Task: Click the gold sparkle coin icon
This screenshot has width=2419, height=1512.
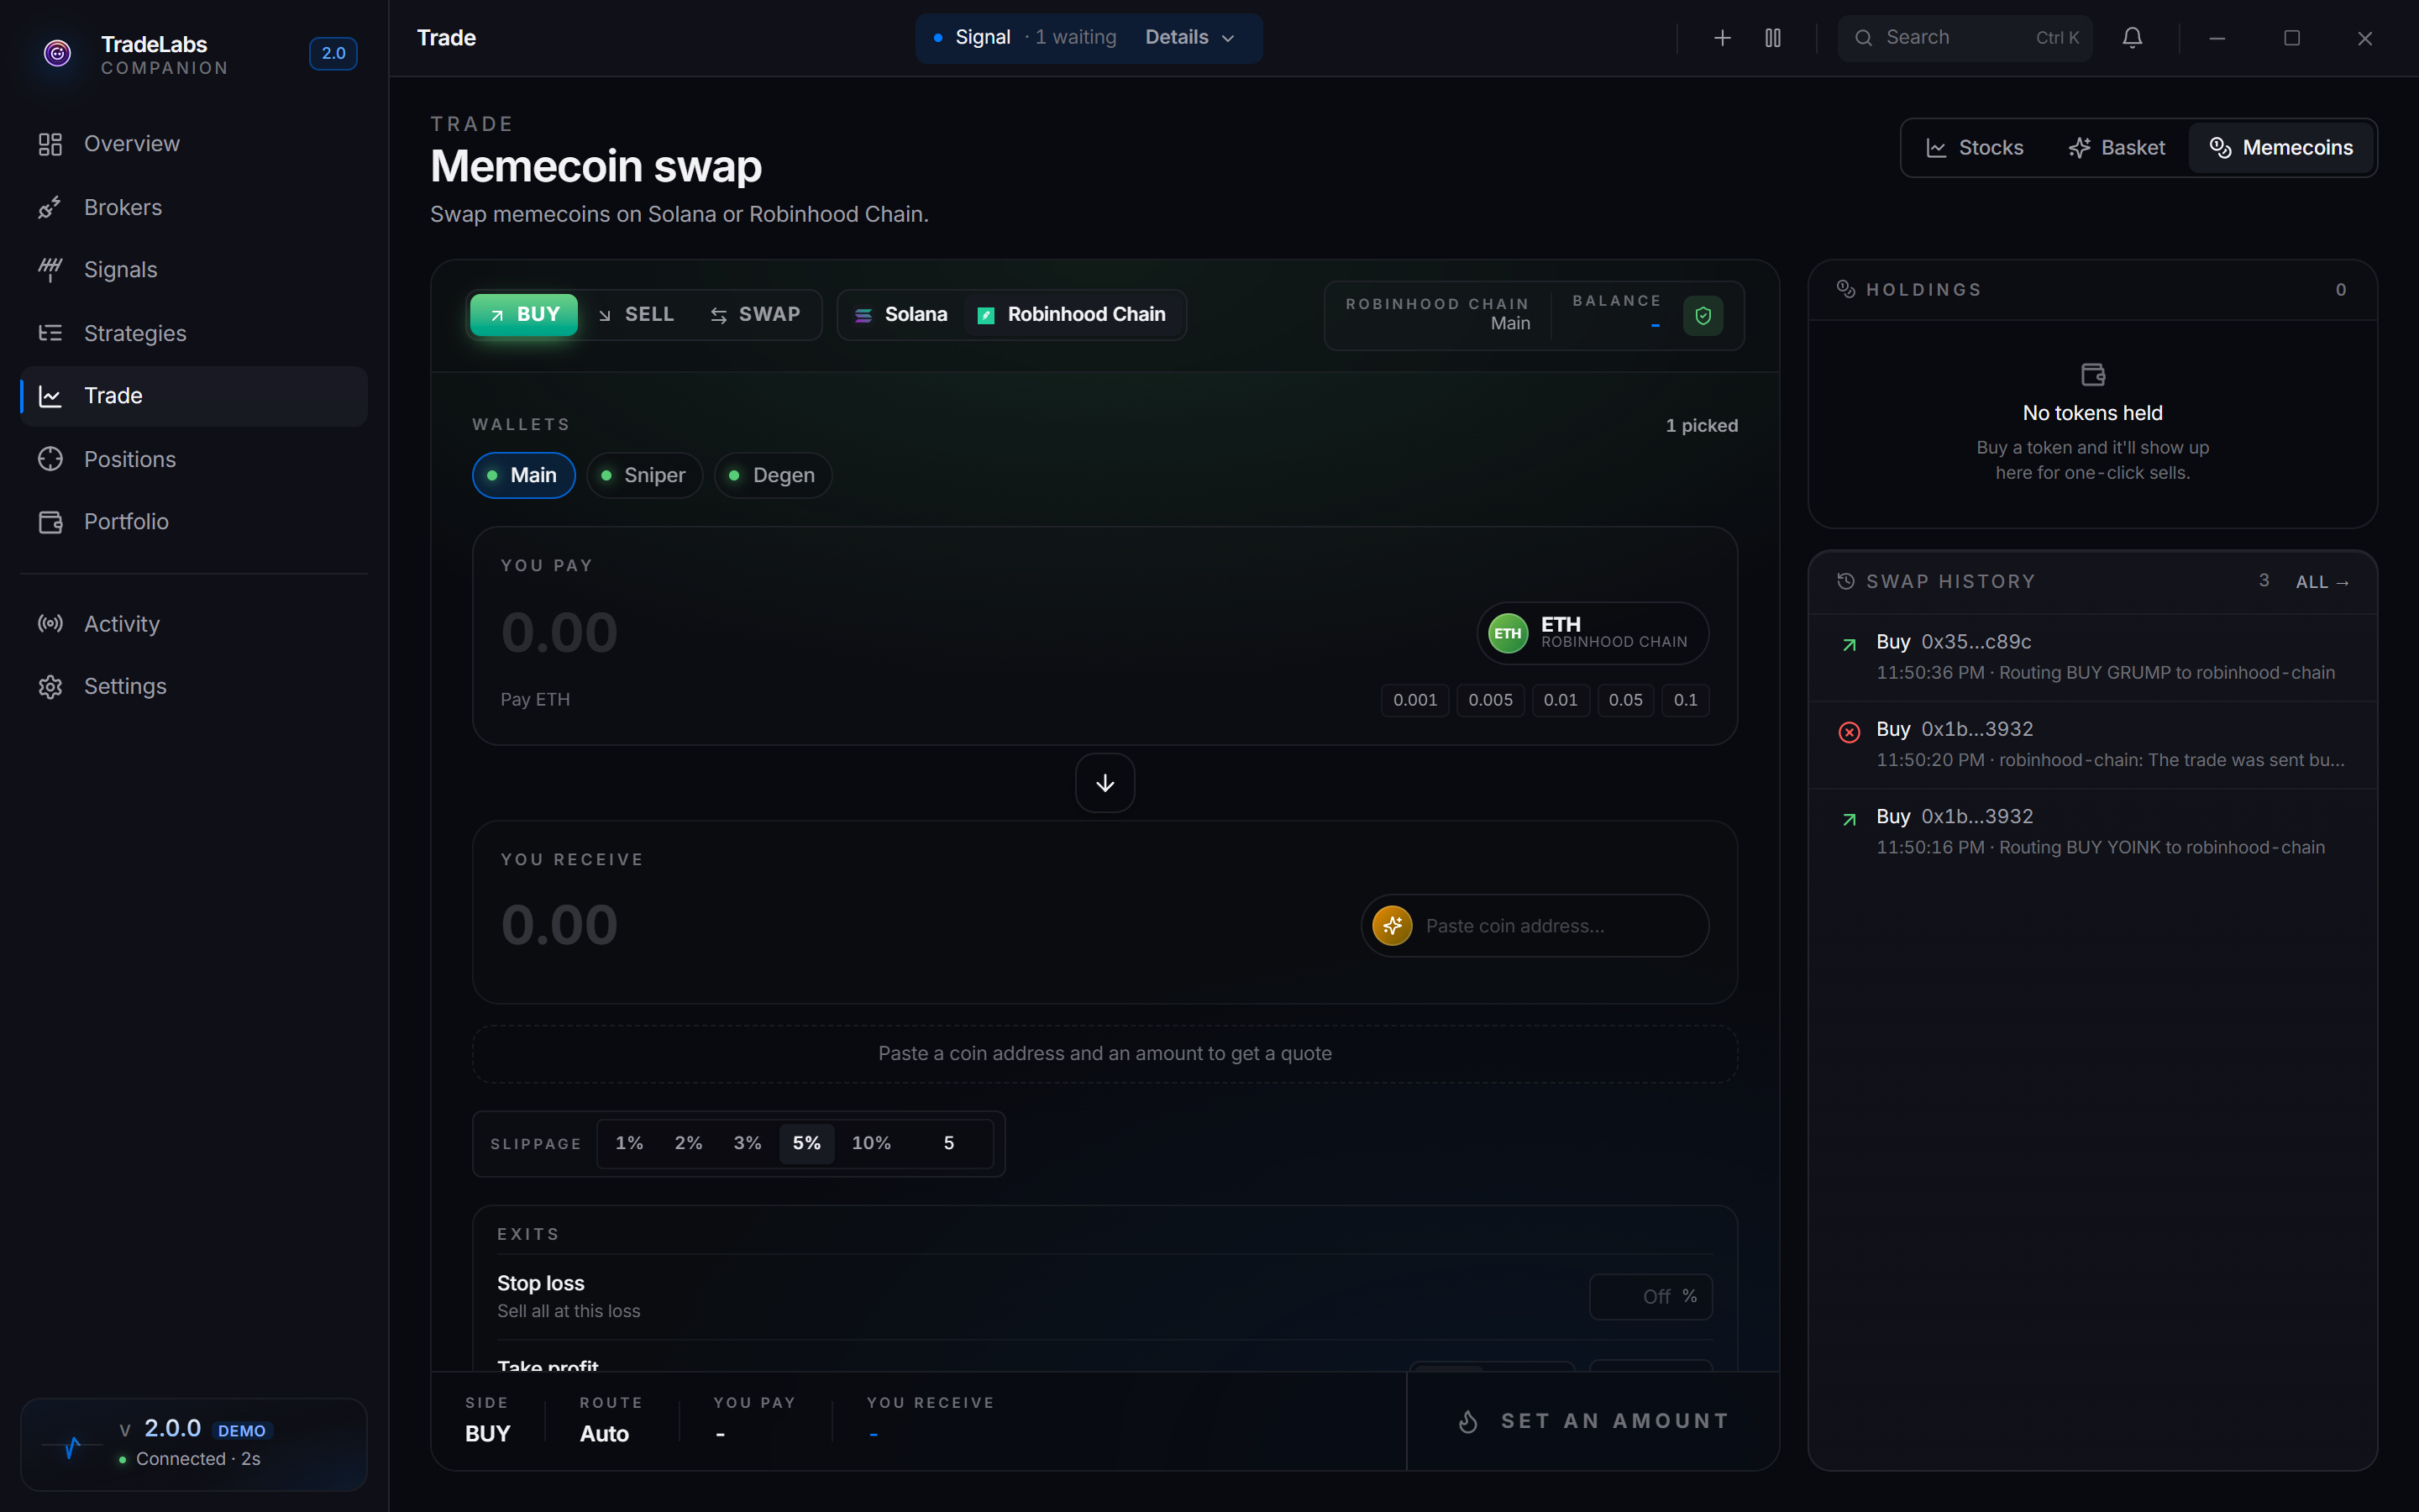Action: [x=1393, y=926]
